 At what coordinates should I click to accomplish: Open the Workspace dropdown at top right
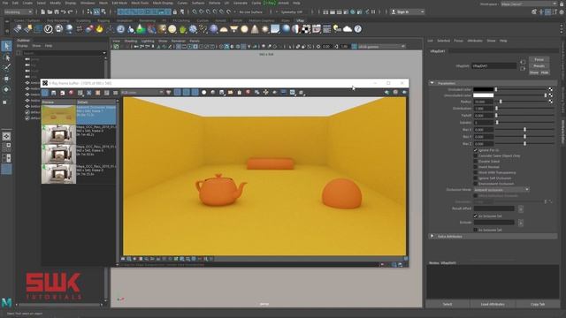(529, 4)
